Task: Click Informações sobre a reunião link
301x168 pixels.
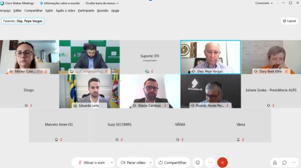Action: click(62, 3)
